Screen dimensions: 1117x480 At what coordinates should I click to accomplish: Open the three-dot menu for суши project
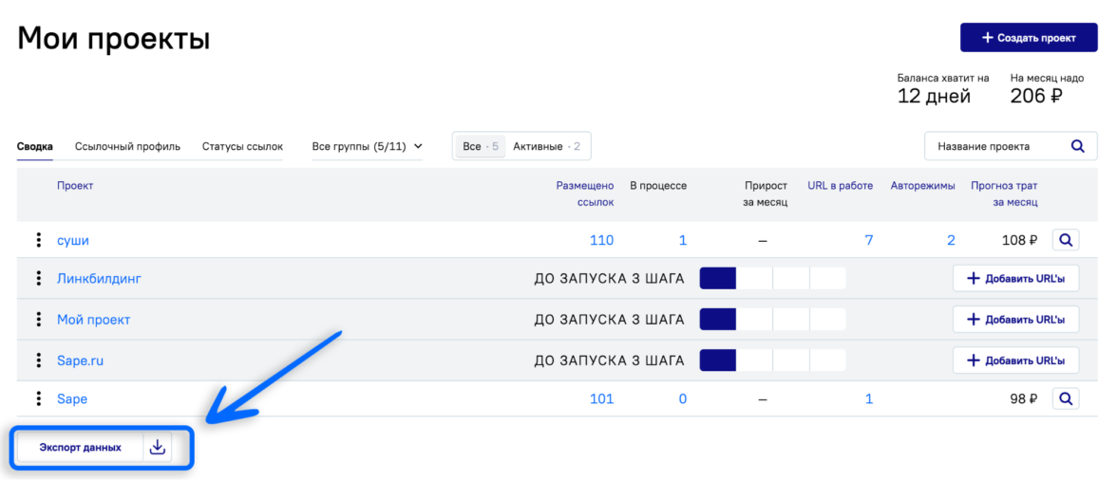39,240
